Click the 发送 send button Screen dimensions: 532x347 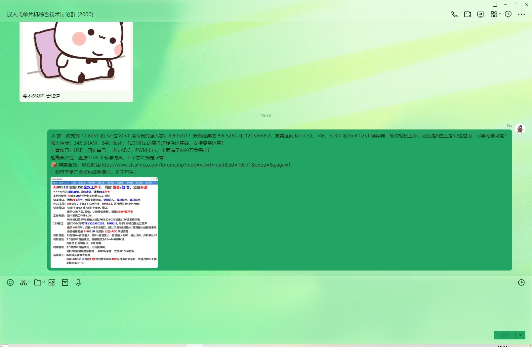[505, 335]
